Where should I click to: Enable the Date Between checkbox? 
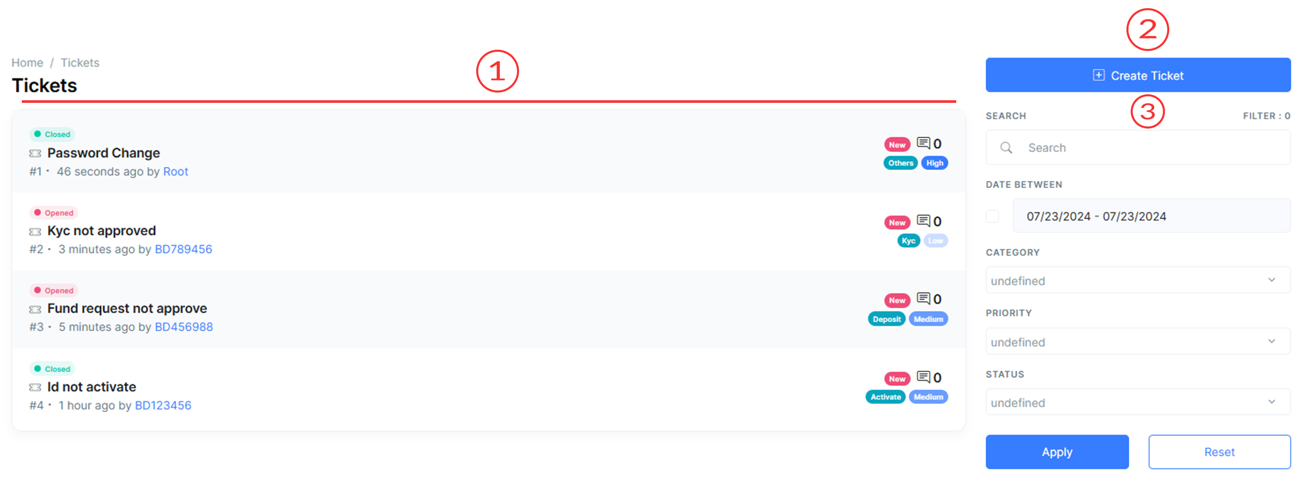pos(992,216)
